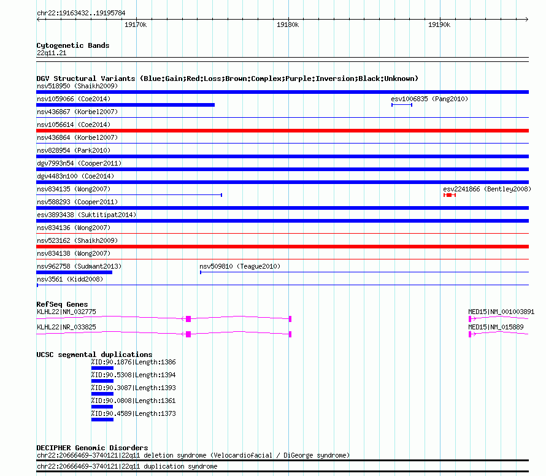Click the 19190k ruler position

pos(439,25)
